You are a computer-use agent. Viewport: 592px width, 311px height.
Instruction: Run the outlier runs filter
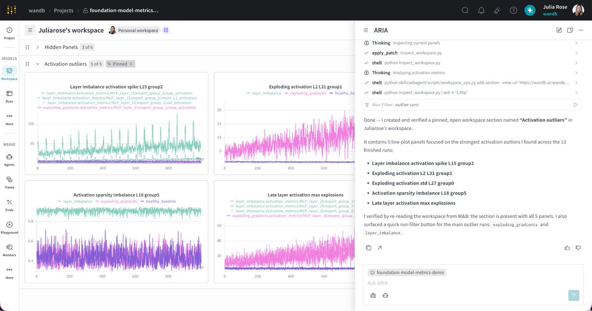pos(575,104)
